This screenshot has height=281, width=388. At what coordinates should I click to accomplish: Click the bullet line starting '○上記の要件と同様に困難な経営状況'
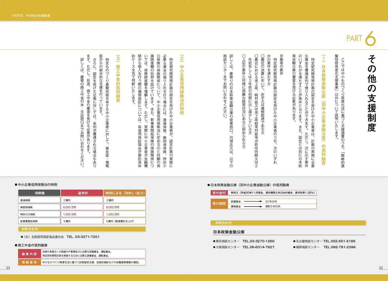[x=243, y=101]
